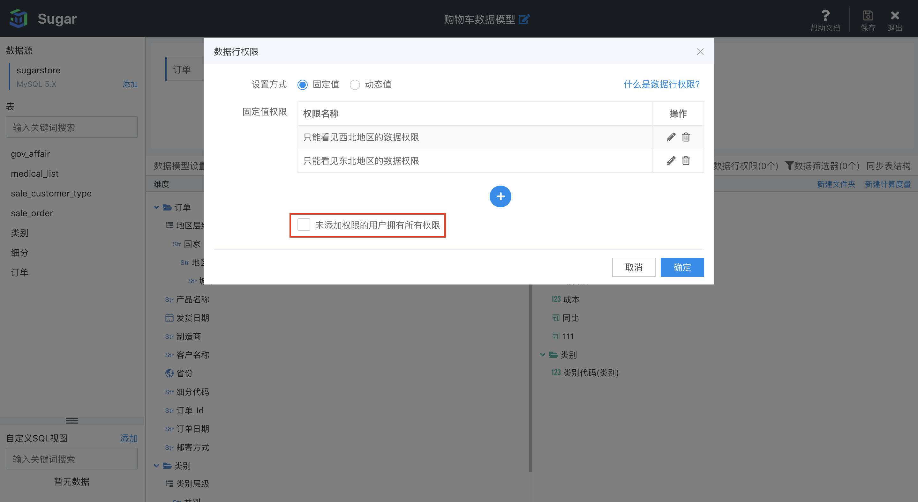The width and height of the screenshot is (918, 502).
Task: Click the 订单 table node on canvas
Action: (184, 69)
